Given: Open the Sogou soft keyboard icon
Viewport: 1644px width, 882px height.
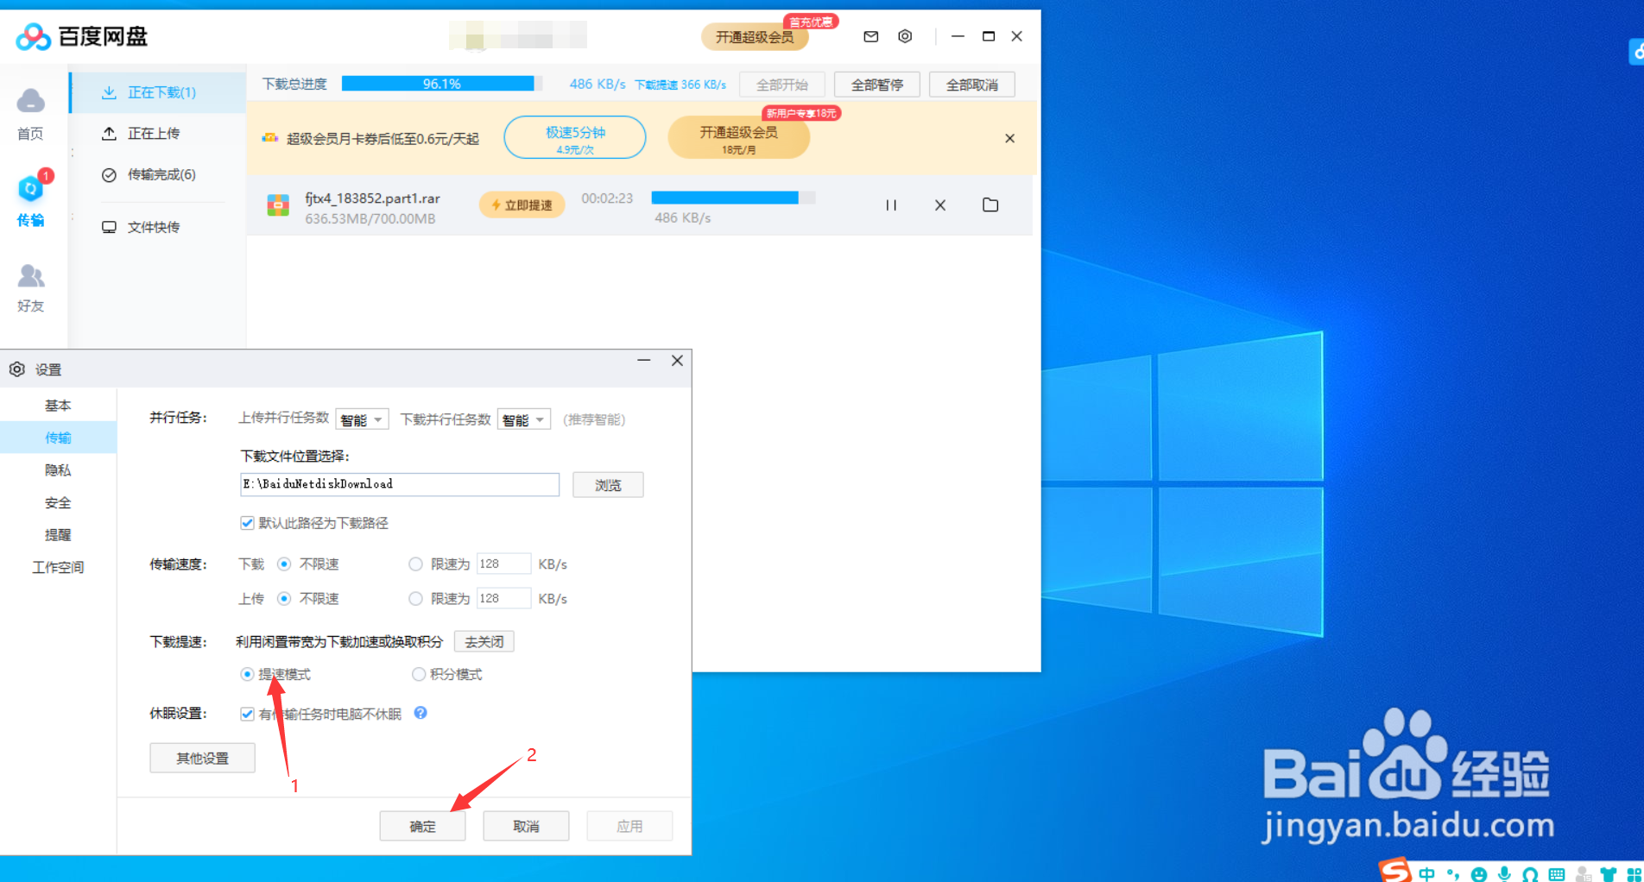Looking at the screenshot, I should click(1557, 874).
